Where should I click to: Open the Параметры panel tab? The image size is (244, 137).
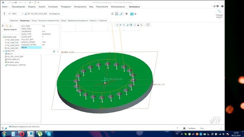25,21
